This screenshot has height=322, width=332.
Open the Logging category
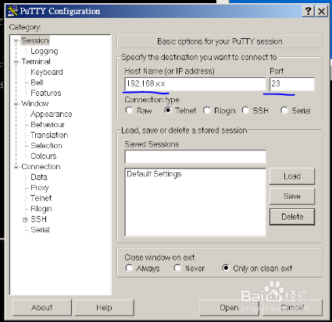coord(45,51)
